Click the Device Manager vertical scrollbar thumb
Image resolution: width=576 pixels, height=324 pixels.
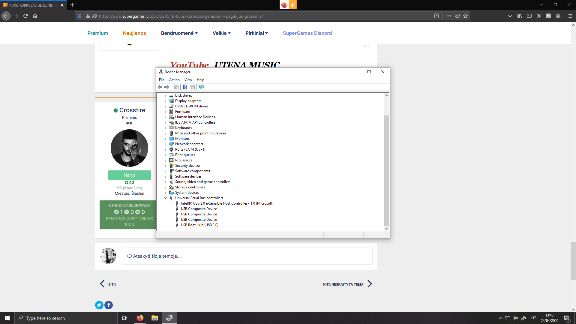pyautogui.click(x=386, y=170)
